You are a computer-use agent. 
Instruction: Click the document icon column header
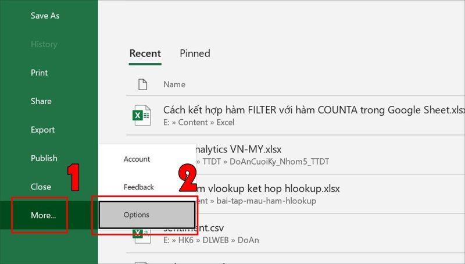pyautogui.click(x=142, y=84)
